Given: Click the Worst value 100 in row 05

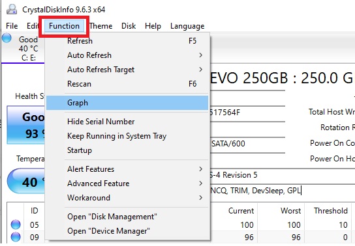Looking at the screenshot, I should [294, 225].
